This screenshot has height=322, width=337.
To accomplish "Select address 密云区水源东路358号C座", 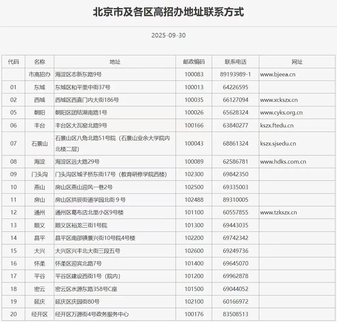I will tap(86, 289).
